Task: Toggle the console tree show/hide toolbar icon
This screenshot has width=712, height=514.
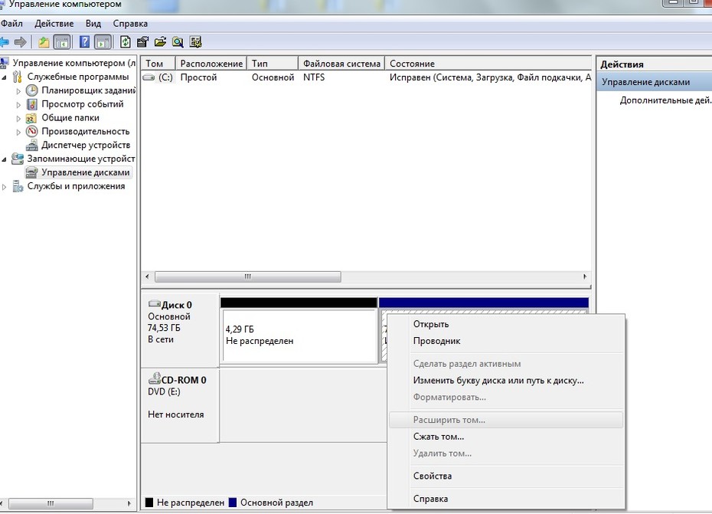Action: 62,42
